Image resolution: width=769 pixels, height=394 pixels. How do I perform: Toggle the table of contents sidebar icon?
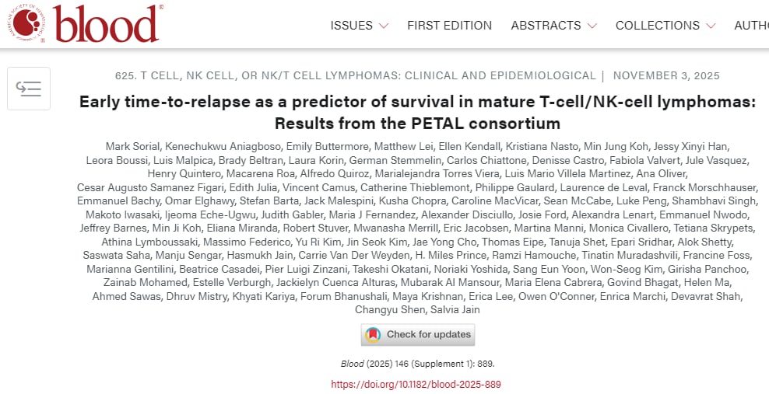pos(29,89)
